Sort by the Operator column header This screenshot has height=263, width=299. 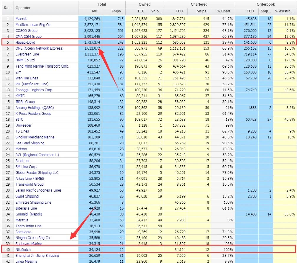coord(46,8)
